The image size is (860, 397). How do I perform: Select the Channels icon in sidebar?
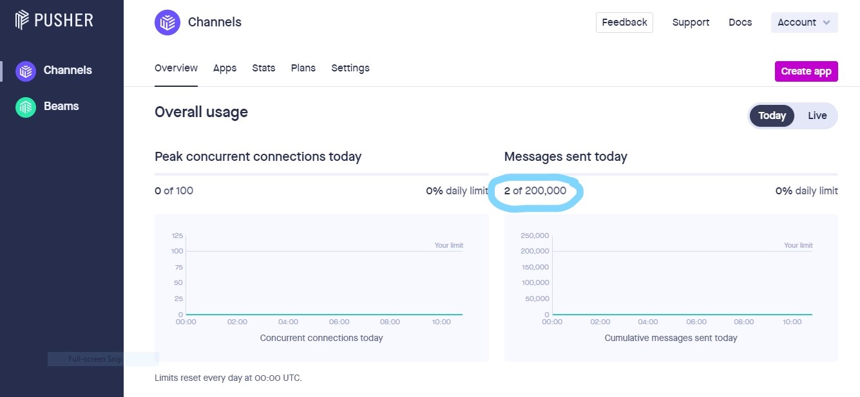click(25, 71)
